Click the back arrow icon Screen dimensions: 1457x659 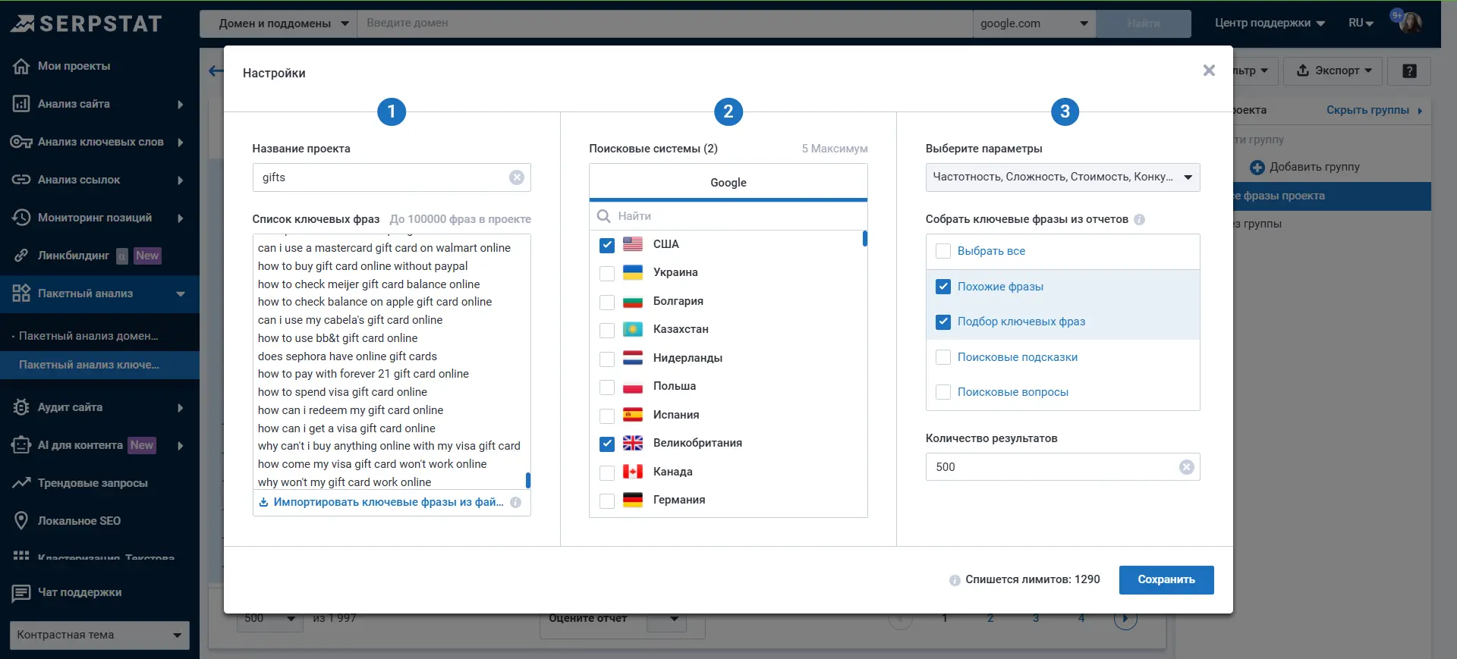click(x=216, y=71)
